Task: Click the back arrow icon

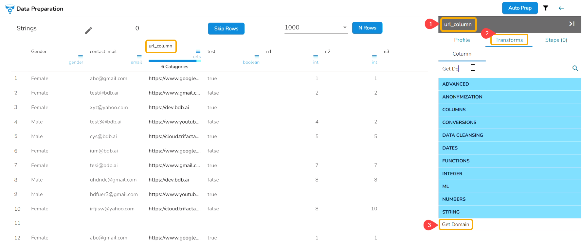Action: pyautogui.click(x=561, y=8)
